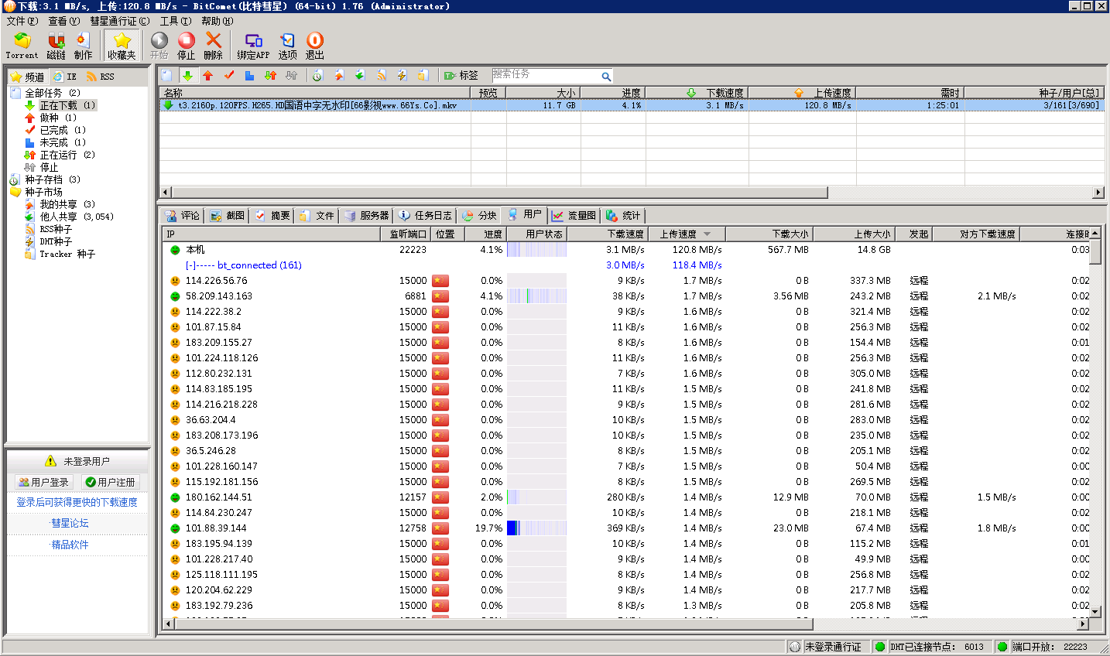Select the all-tasks filter icon in filter bar

pos(166,75)
